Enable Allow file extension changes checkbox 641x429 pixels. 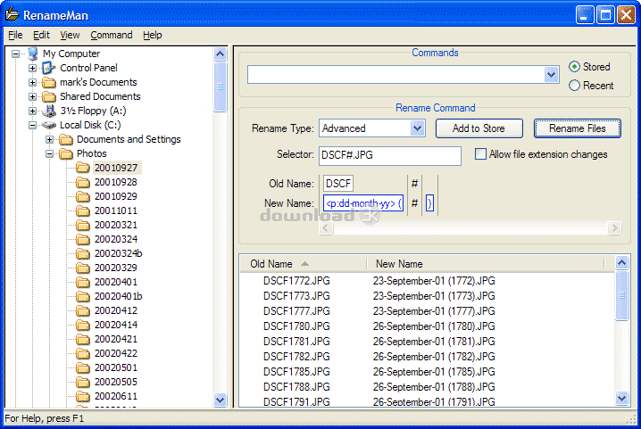(x=481, y=154)
